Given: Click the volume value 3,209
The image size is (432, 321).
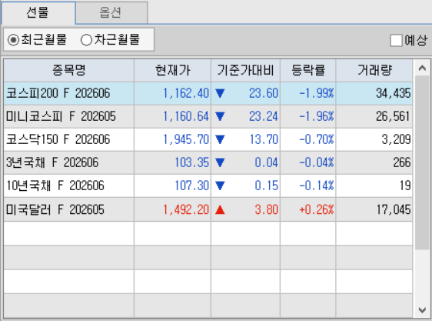Looking at the screenshot, I should 396,139.
